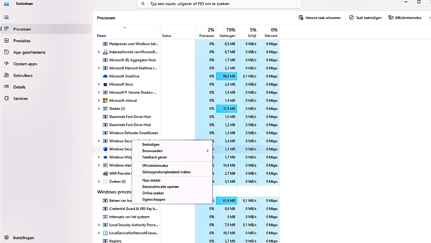Select the Opstart-apps startup icon
Screen dimensions: 431x243
click(7, 63)
